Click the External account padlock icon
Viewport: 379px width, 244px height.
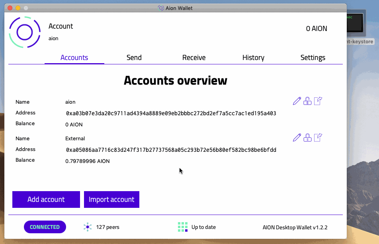(307, 137)
